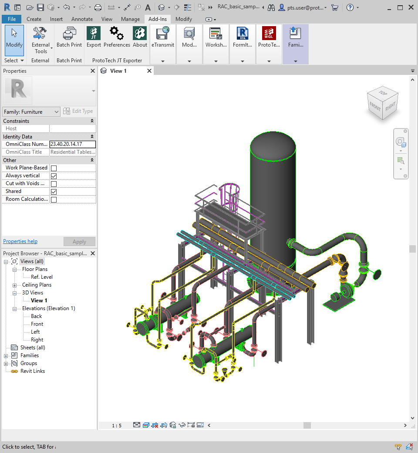Open ProtoTech Preferences gear icon
This screenshot has height=453, width=418.
click(x=117, y=34)
